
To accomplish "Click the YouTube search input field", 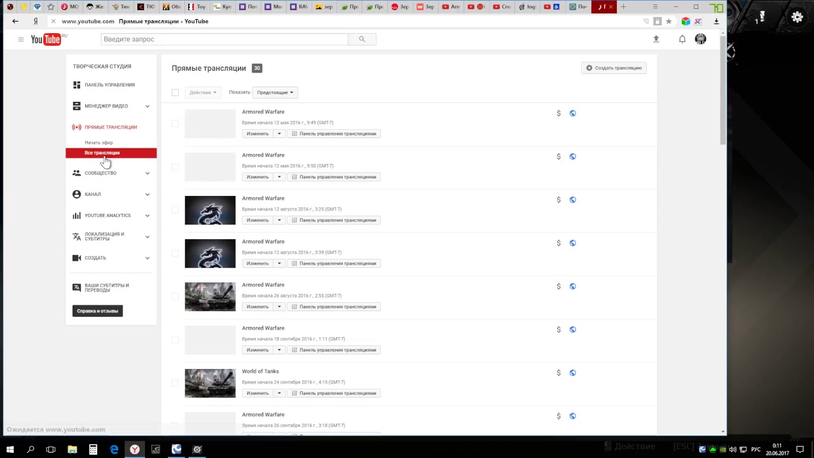I will 224,39.
